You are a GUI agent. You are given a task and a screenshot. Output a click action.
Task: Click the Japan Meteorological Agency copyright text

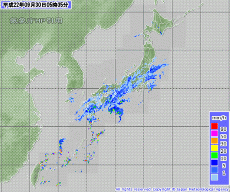tap(172, 189)
